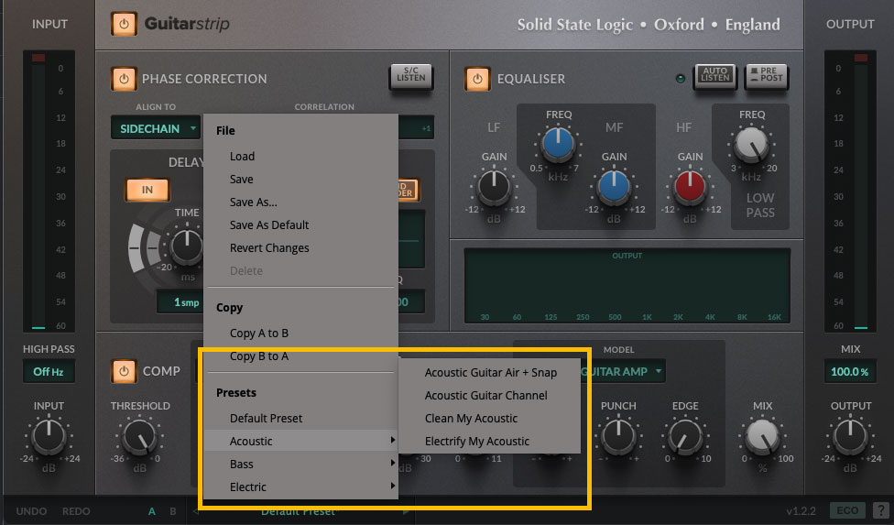Load Acoustic Guitar Air + Snap preset
This screenshot has width=894, height=525.
[490, 372]
